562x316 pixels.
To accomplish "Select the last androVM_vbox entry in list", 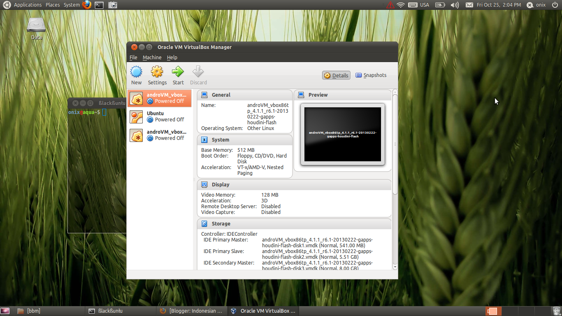I will tap(159, 135).
